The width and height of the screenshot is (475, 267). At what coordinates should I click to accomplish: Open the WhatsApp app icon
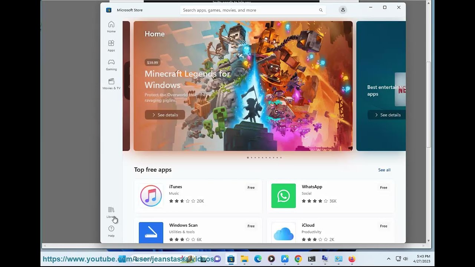(x=284, y=196)
